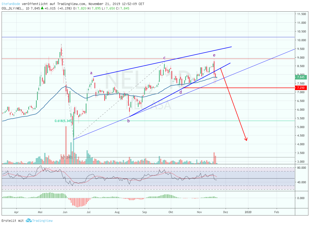The image size is (310, 225).
Task: Click the TradingView cloud logo icon
Action: click(29, 221)
